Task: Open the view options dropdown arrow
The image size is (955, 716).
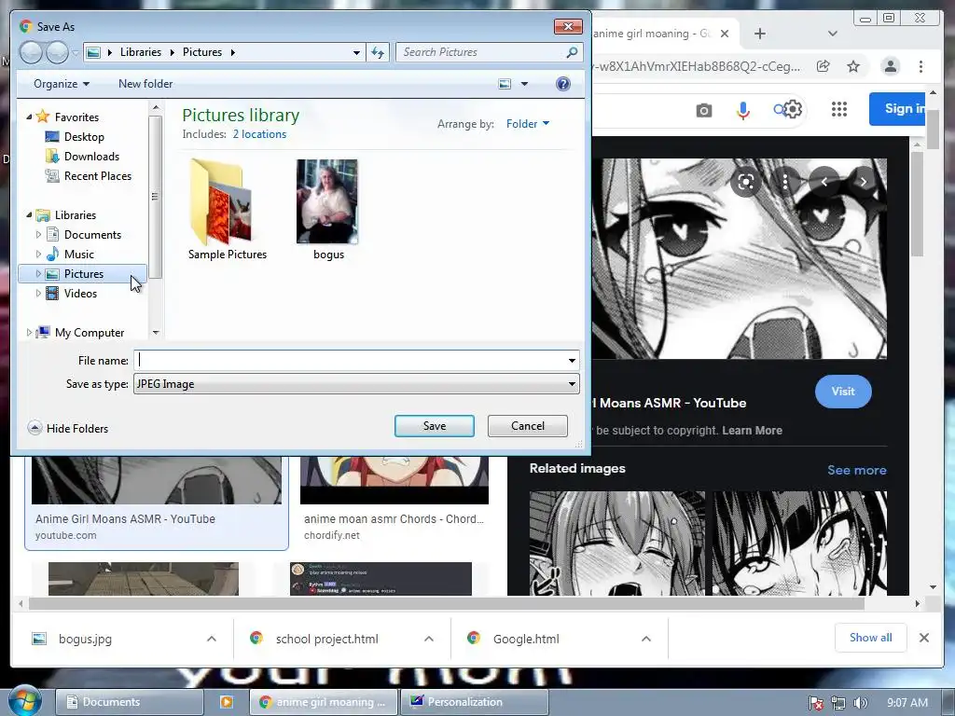Action: click(x=524, y=84)
